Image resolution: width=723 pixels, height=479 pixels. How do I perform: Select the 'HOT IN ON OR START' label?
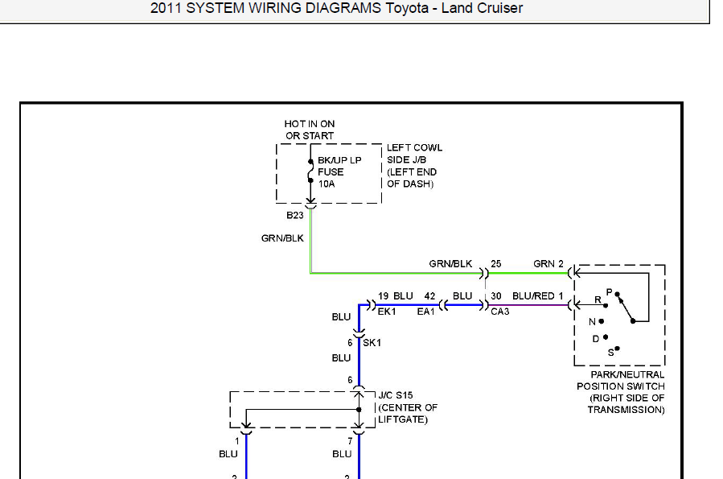tap(310, 130)
